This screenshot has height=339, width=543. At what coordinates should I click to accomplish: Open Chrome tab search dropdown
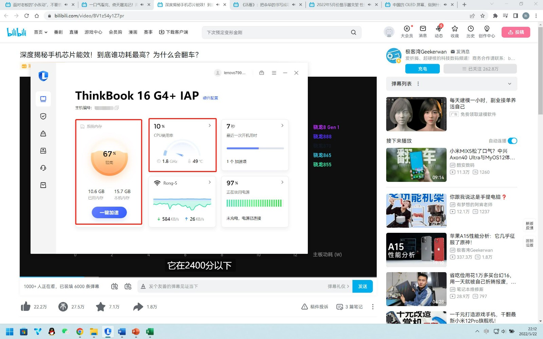tap(492, 4)
